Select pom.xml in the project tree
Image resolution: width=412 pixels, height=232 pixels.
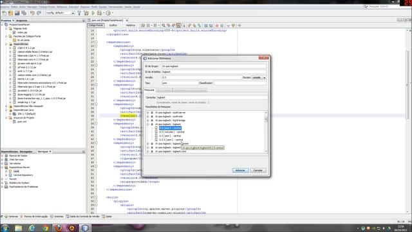pyautogui.click(x=22, y=122)
